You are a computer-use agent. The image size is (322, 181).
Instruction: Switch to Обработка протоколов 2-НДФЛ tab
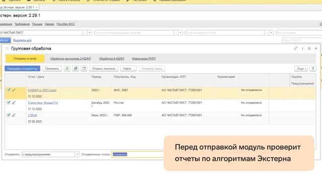pyautogui.click(x=70, y=59)
